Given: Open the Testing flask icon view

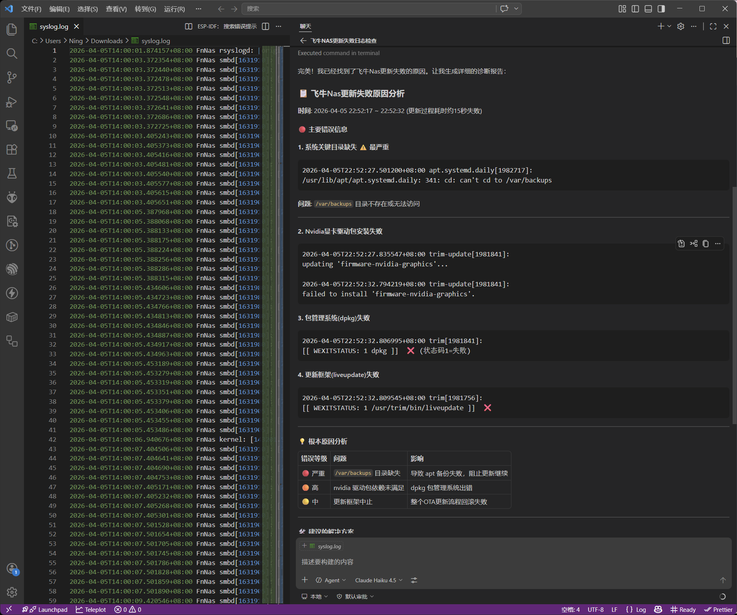Looking at the screenshot, I should pos(12,173).
